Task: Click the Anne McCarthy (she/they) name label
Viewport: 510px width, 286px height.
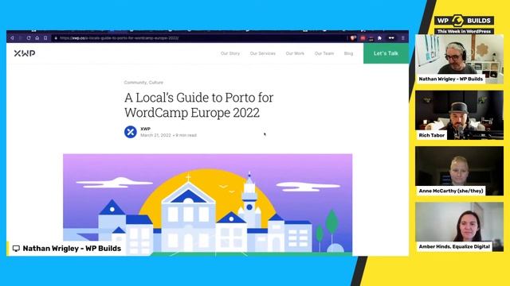Action: pyautogui.click(x=451, y=191)
